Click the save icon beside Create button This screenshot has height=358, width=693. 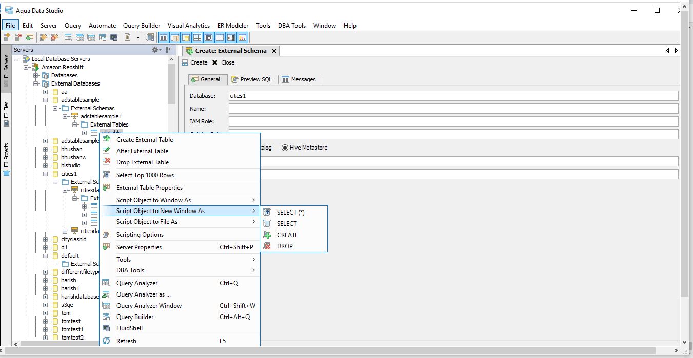pos(185,62)
